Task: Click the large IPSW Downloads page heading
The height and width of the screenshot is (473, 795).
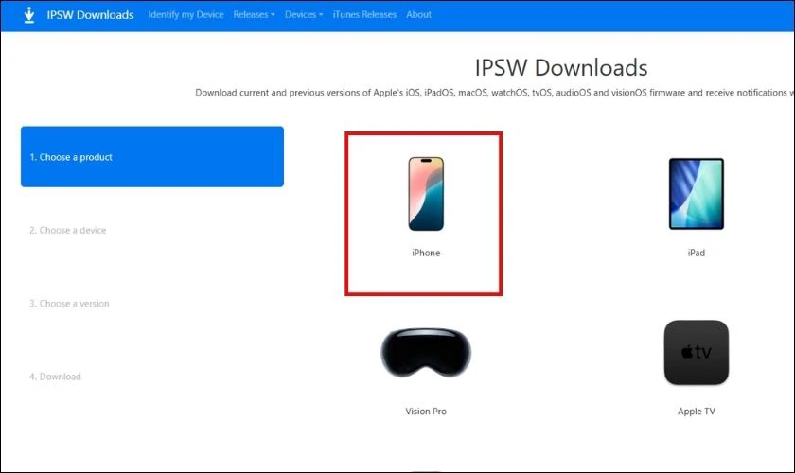Action: pyautogui.click(x=560, y=67)
